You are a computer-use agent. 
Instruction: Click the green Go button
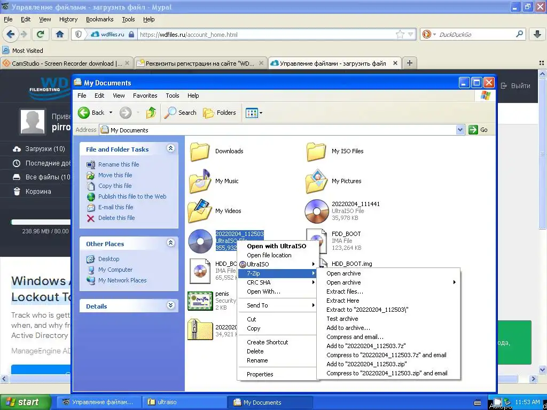coord(479,130)
